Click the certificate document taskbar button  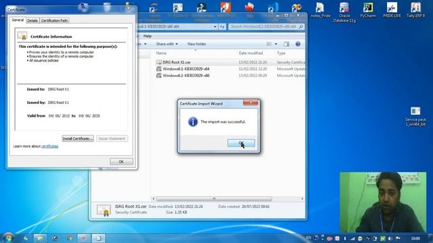pos(98,238)
